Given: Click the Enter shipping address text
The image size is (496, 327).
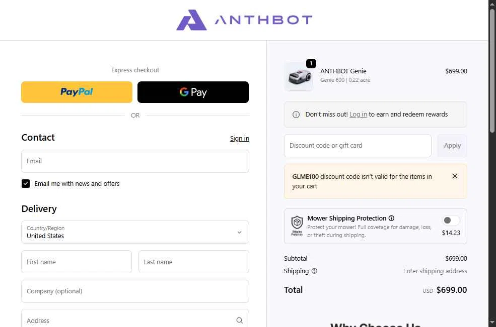Looking at the screenshot, I should [435, 271].
